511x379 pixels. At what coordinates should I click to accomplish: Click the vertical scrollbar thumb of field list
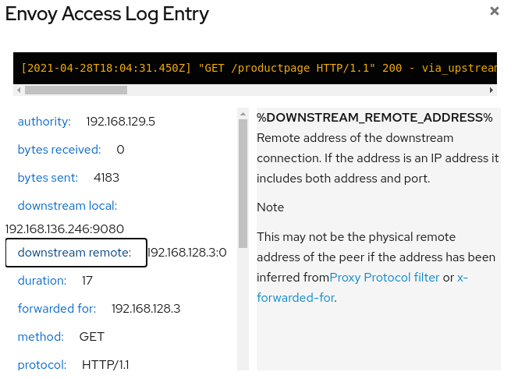click(x=243, y=183)
